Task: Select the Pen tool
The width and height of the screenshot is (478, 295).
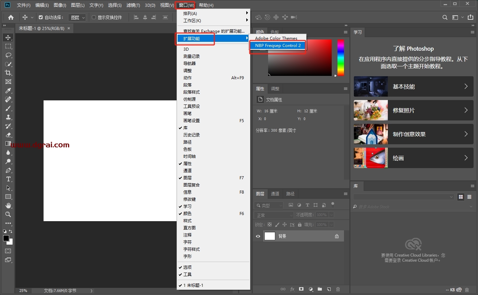Action: coord(8,170)
